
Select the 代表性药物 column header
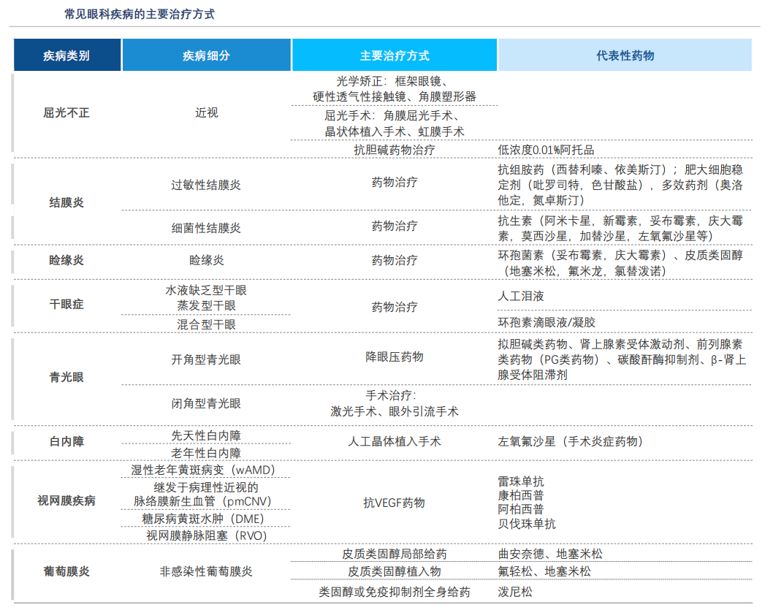pyautogui.click(x=625, y=56)
